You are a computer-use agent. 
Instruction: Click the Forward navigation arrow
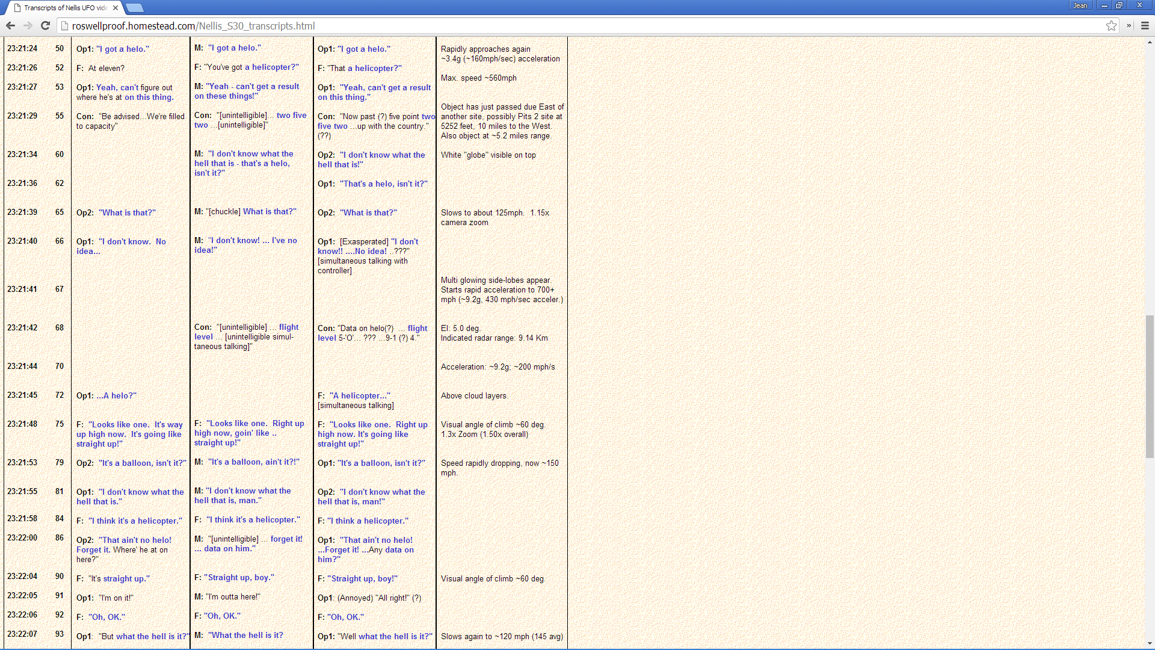click(28, 26)
